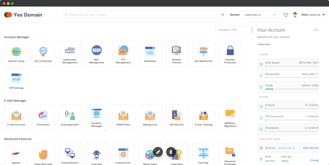
Task: Open Mailing Lists
Action: coord(150,118)
